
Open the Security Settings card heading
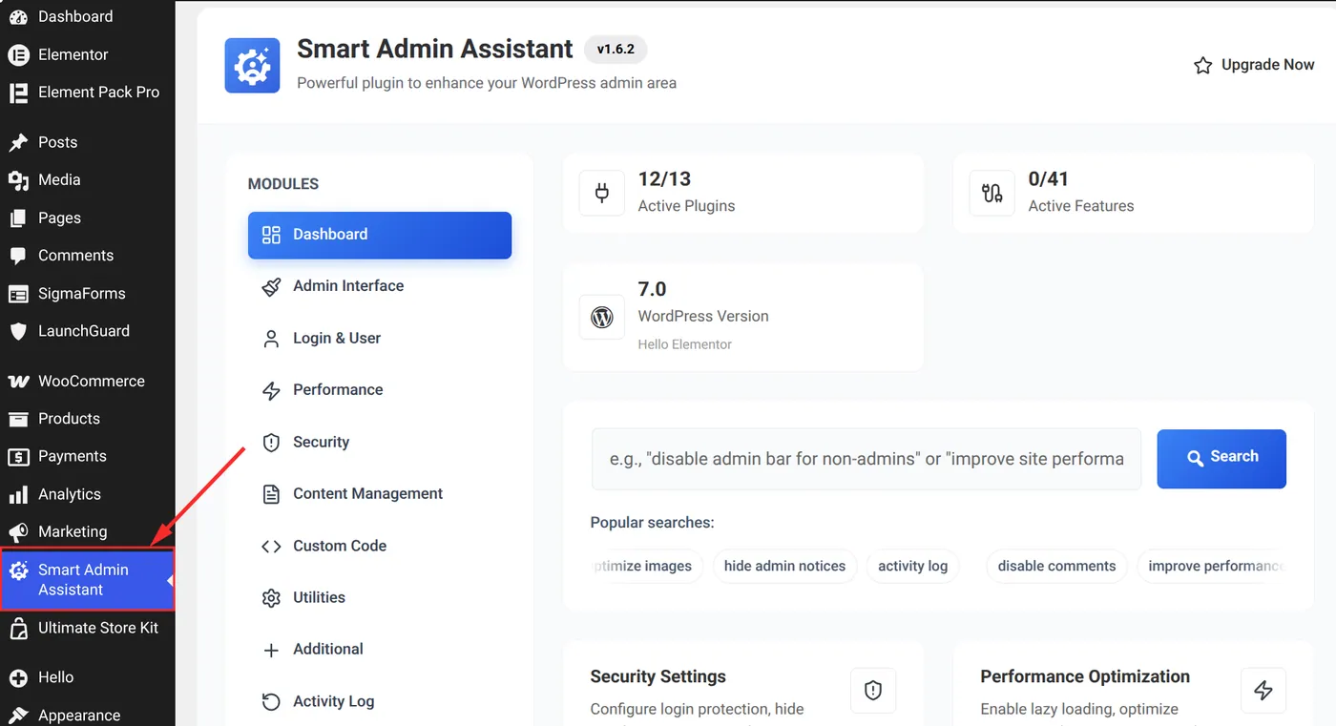click(658, 676)
